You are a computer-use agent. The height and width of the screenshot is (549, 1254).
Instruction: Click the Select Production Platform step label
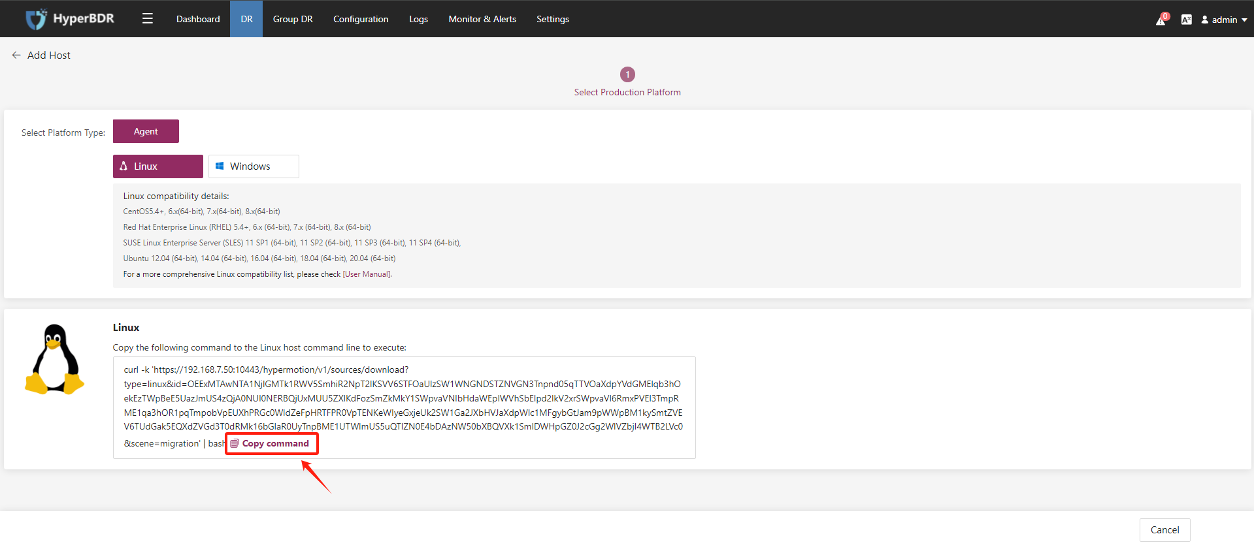click(627, 93)
